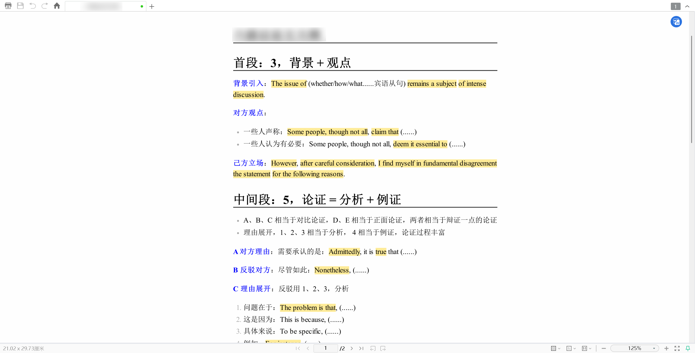Image resolution: width=695 pixels, height=353 pixels.
Task: Click the line 'This is because, (......)'
Action: point(312,320)
